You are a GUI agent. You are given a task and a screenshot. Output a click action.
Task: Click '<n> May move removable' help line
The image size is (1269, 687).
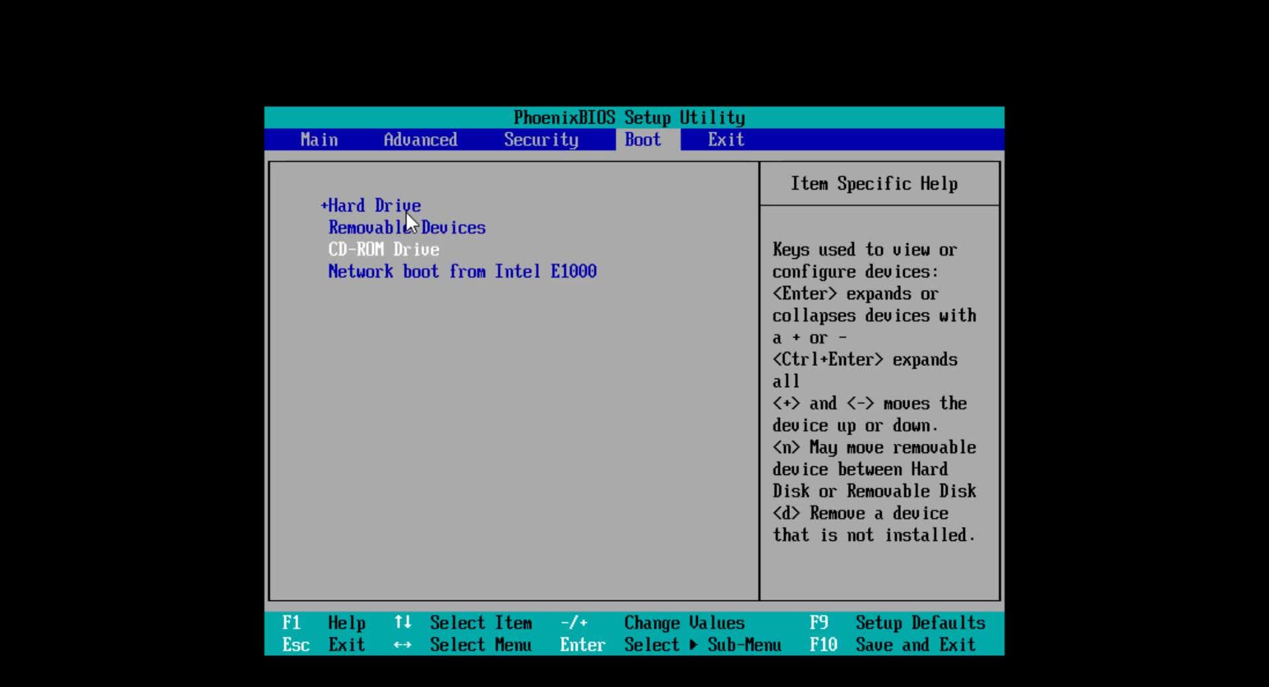874,447
